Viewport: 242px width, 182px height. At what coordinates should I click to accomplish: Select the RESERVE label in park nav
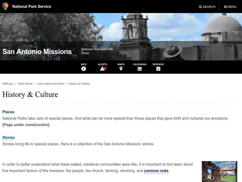point(158,64)
